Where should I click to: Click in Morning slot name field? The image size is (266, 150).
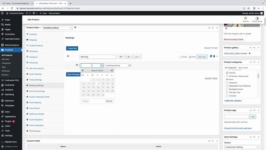(98, 57)
